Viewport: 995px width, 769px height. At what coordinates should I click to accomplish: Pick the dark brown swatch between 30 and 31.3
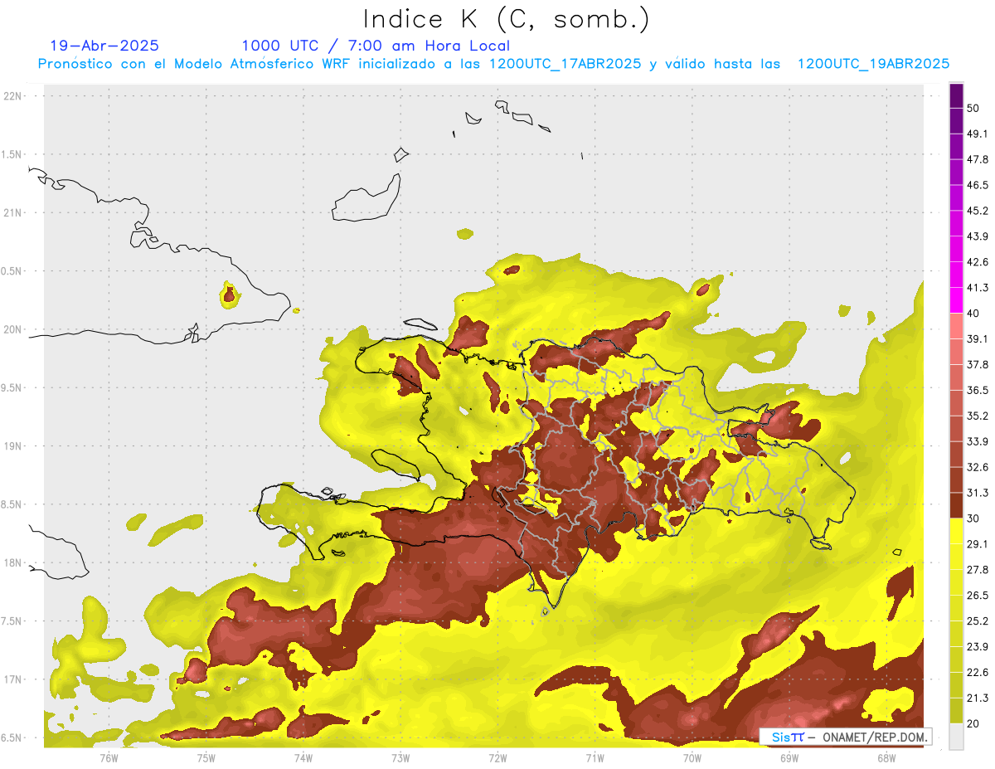click(956, 505)
